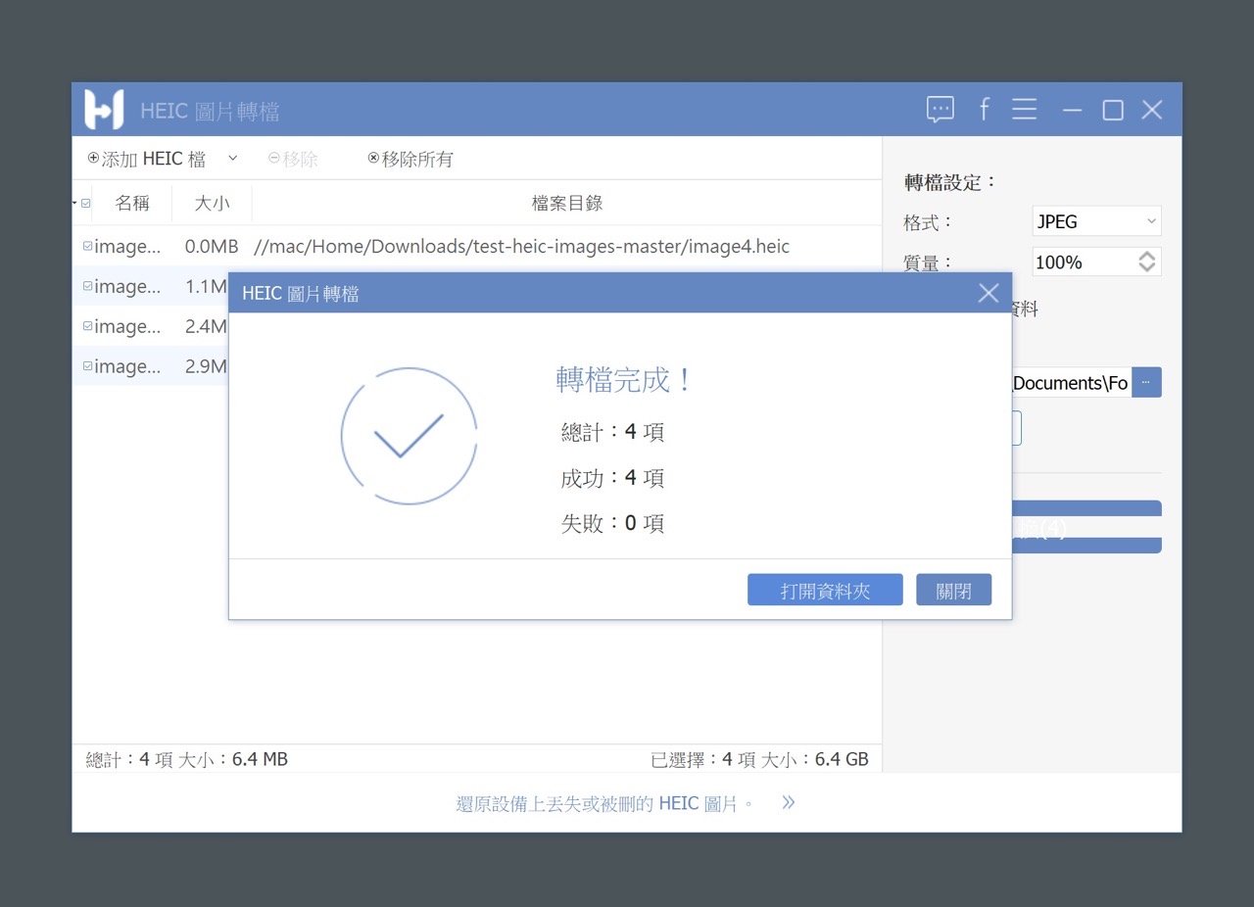This screenshot has height=907, width=1254.
Task: Click the output path Documents field
Action: (1070, 383)
